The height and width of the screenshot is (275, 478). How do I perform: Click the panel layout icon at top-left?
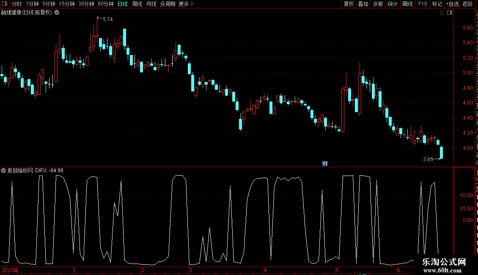(x=5, y=4)
